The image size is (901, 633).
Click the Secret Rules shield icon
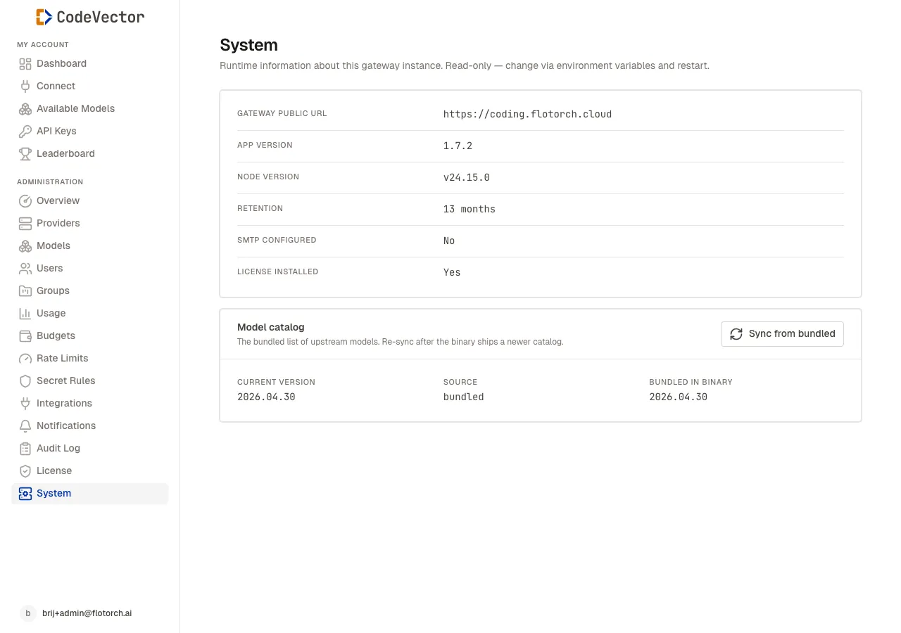click(x=25, y=381)
